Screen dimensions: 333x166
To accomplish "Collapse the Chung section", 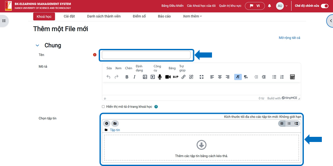I will point(38,45).
